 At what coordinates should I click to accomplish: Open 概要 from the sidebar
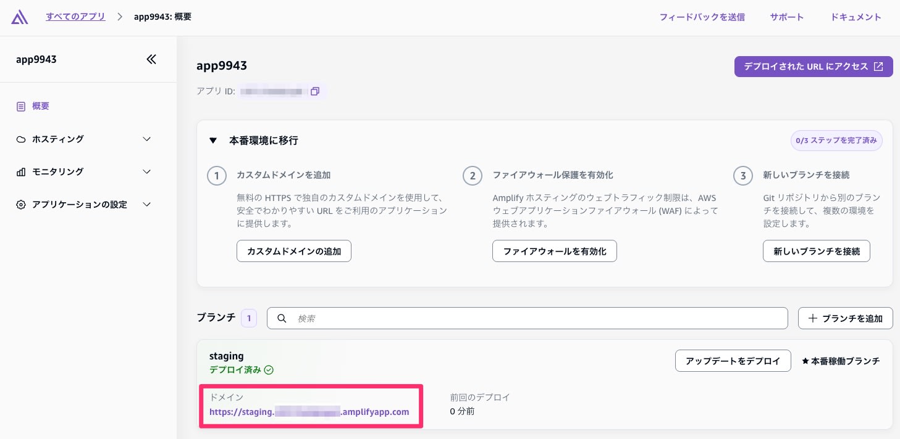coord(41,106)
